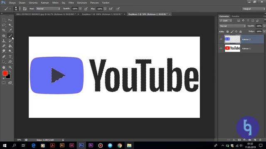Open the layer blend mode Normal dropdown

232,26
